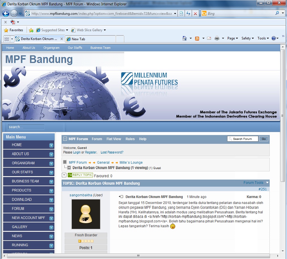Click the RSS feeds icon
This screenshot has height=259, width=287.
click(x=197, y=38)
